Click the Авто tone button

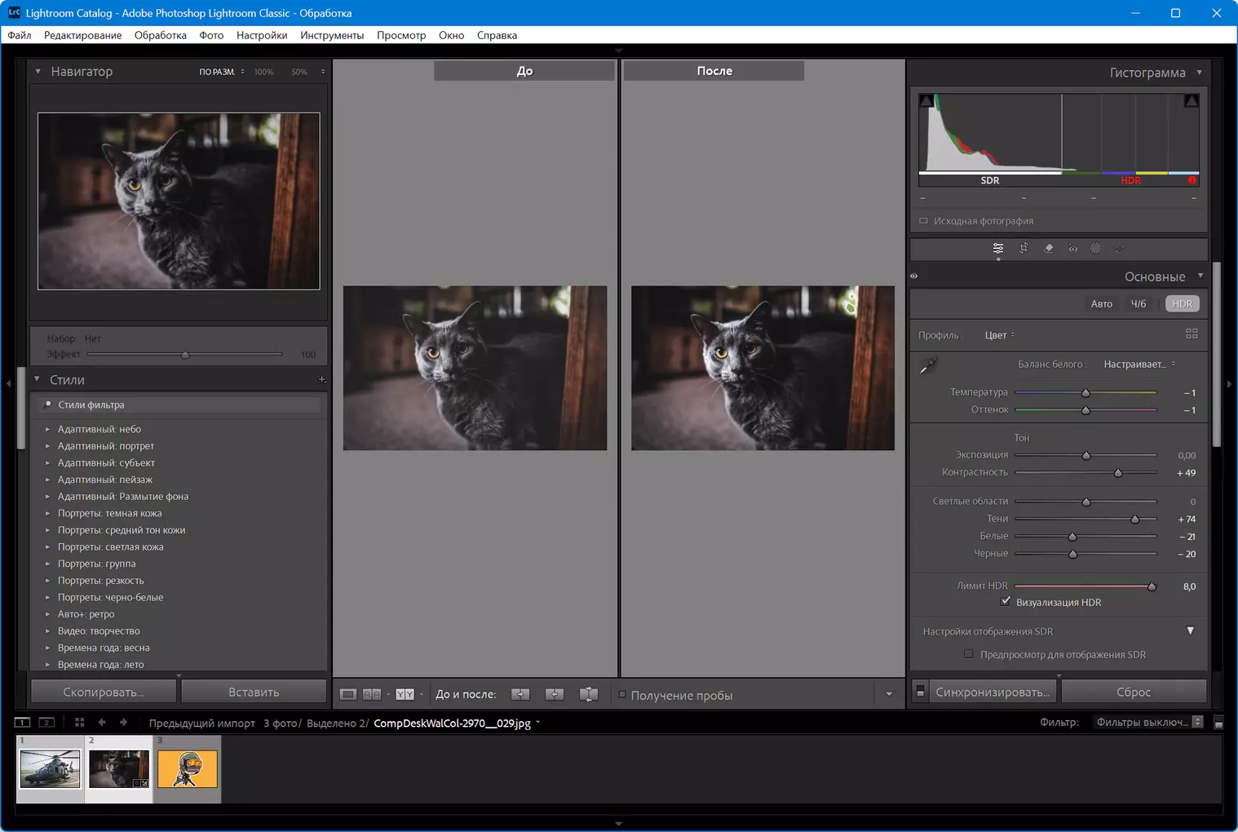[x=1102, y=303]
